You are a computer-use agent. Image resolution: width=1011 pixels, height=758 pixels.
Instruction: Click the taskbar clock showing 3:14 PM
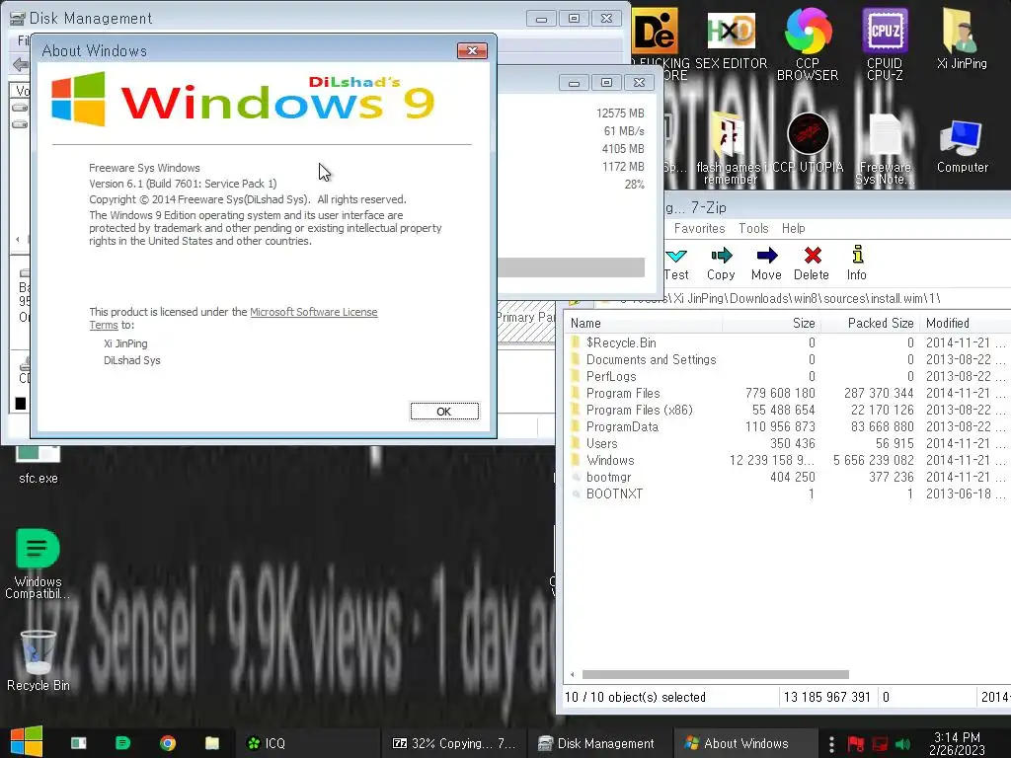tap(958, 743)
